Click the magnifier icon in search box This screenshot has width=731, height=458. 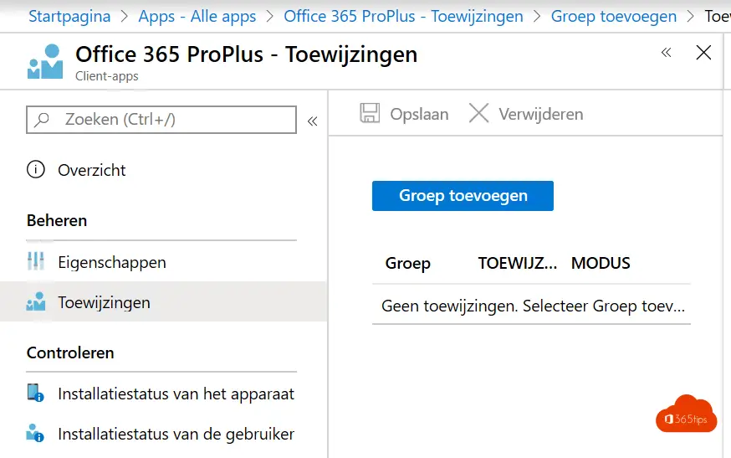42,120
